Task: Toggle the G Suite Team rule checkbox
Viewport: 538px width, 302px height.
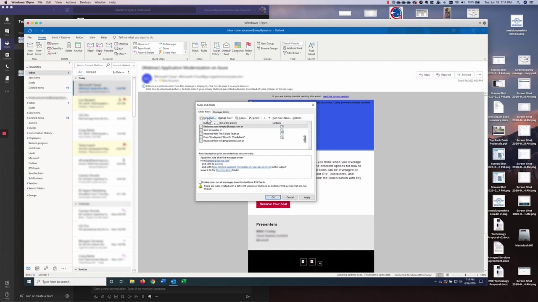Action: tap(200, 134)
